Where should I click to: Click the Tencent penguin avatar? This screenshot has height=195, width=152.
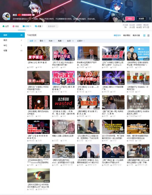pyautogui.click(x=6, y=16)
